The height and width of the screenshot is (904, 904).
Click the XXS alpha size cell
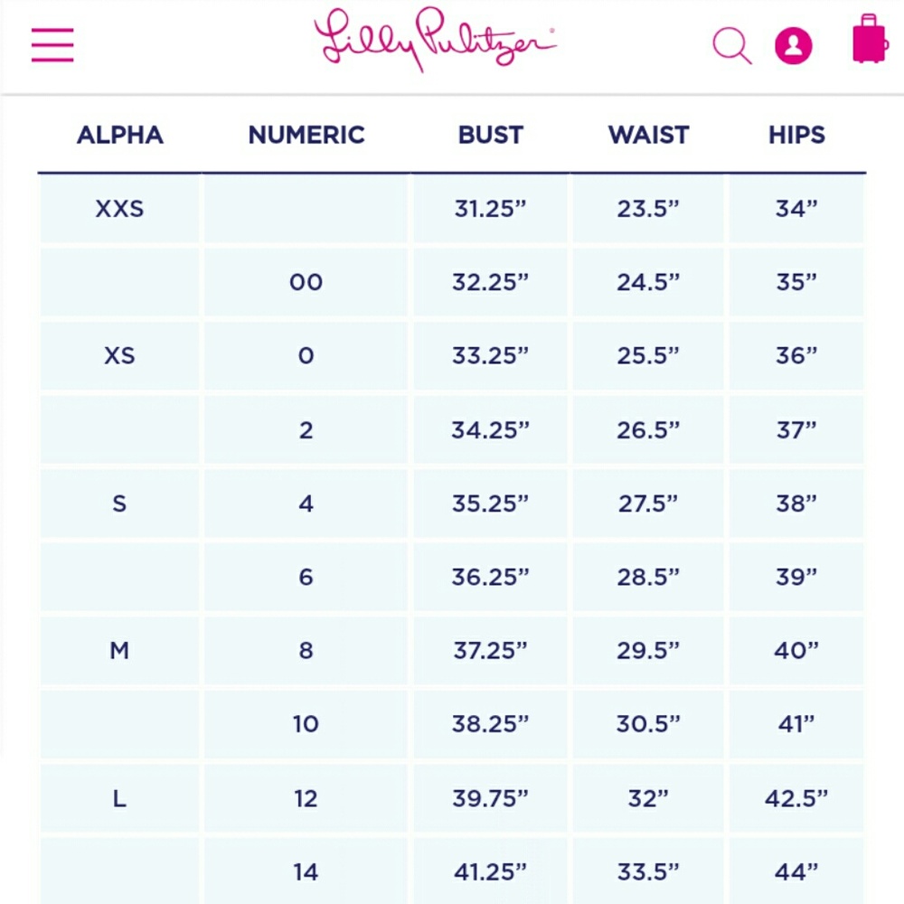coord(120,209)
